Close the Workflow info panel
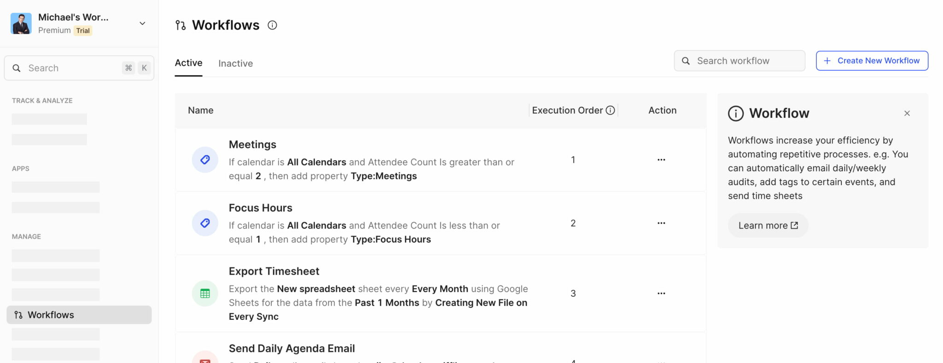943x363 pixels. click(x=907, y=113)
